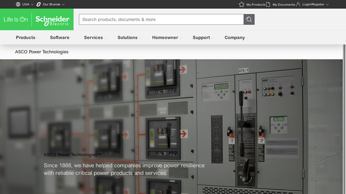The image size is (346, 194).
Task: Click the magnifier search button
Action: coord(249,19)
